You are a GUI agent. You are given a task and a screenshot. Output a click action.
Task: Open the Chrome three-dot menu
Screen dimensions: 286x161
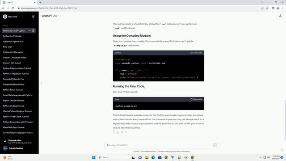point(283,8)
